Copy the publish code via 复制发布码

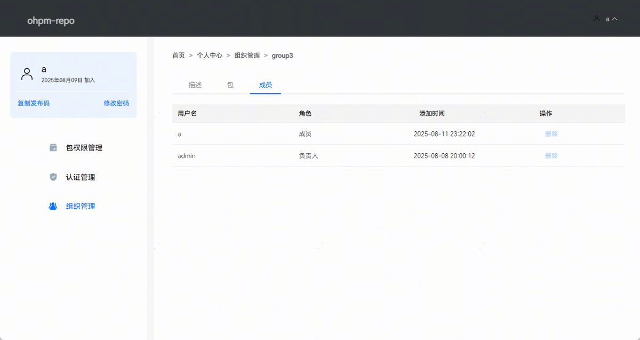34,103
